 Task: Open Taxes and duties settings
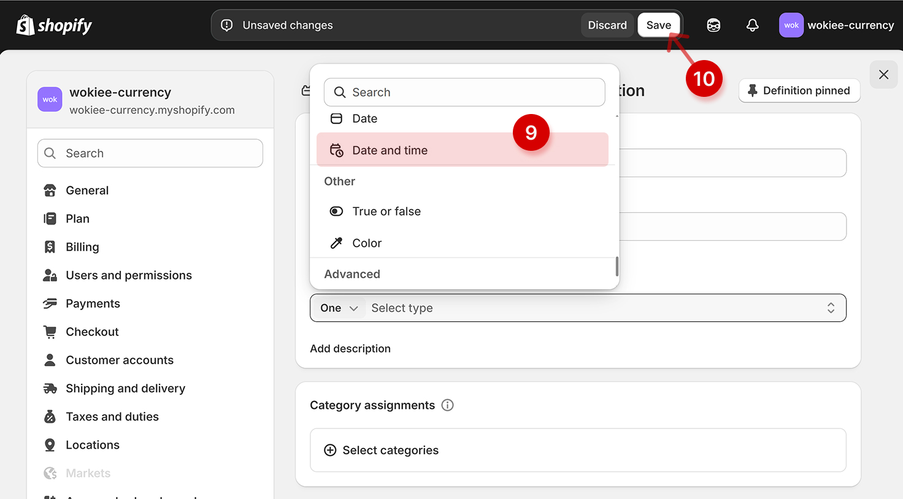[112, 417]
